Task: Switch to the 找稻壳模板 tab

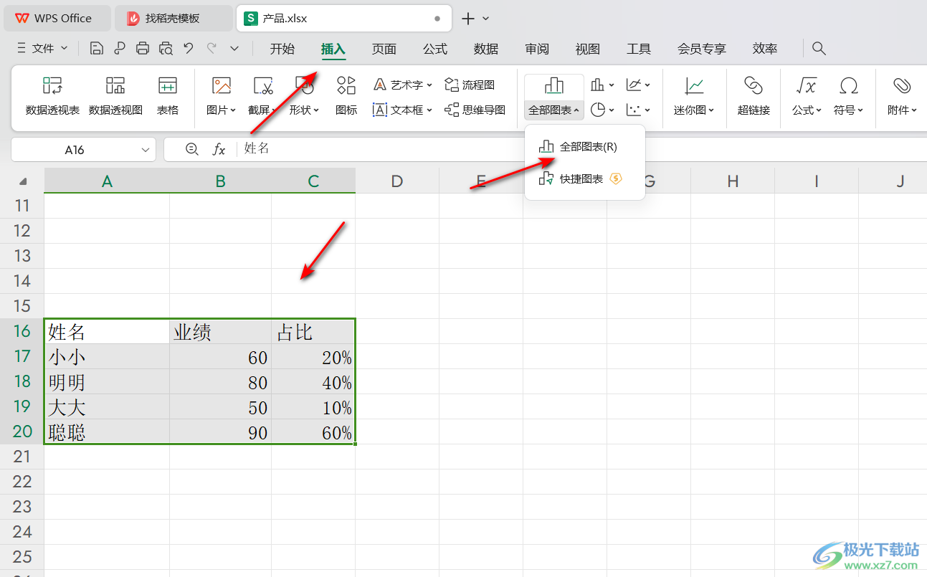Action: [173, 19]
